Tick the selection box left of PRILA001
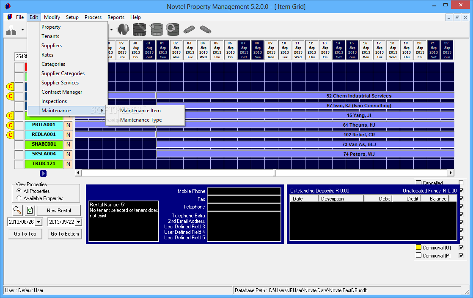The image size is (473, 298). point(19,125)
